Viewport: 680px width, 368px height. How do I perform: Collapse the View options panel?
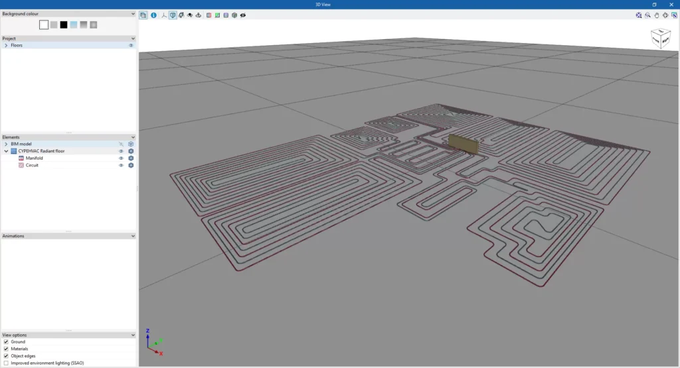(133, 335)
